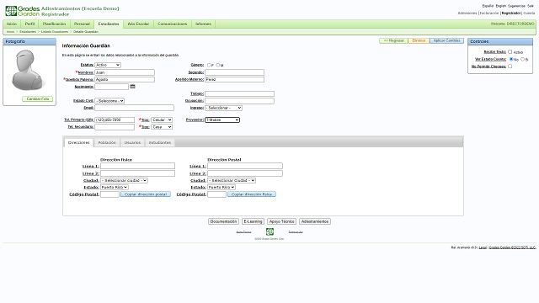Click the Apellido Paterno input field
The image size is (539, 303).
[125, 79]
